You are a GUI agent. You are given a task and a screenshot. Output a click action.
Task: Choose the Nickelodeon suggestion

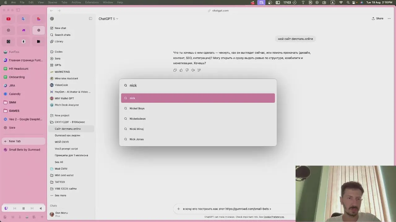click(198, 119)
